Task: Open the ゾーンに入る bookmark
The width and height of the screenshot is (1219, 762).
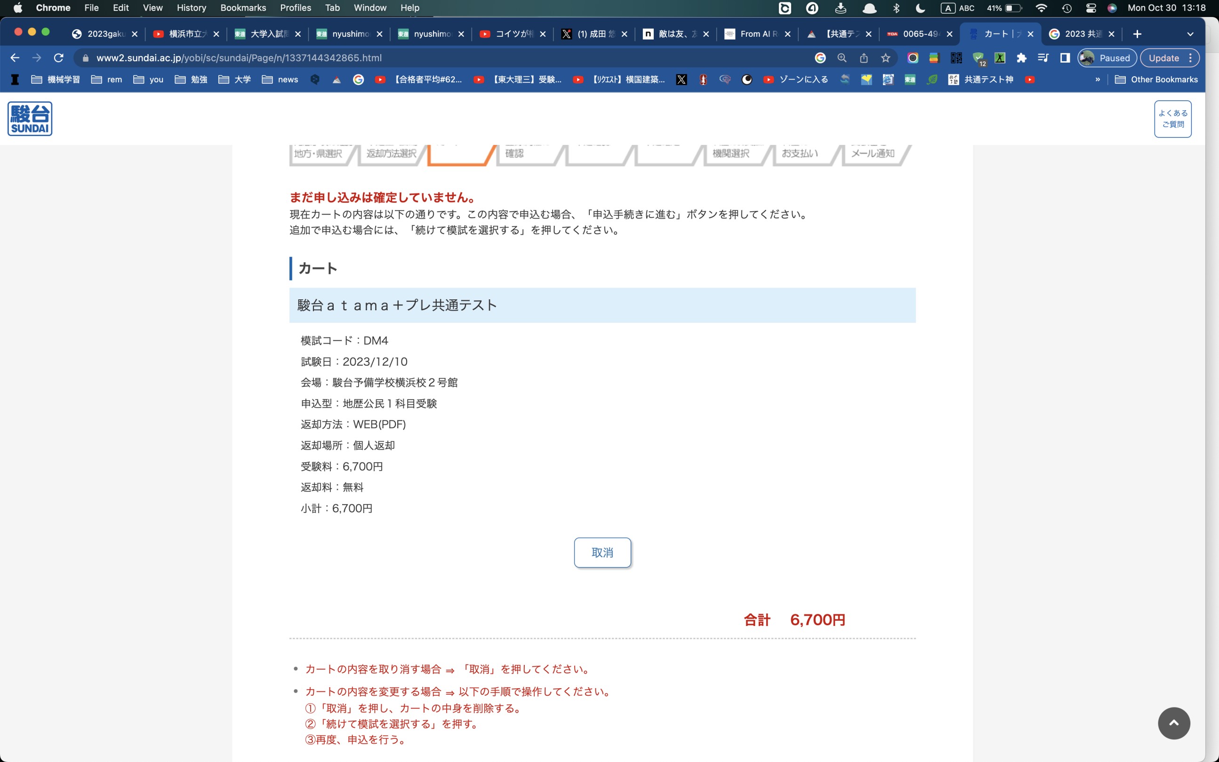Action: coord(796,80)
